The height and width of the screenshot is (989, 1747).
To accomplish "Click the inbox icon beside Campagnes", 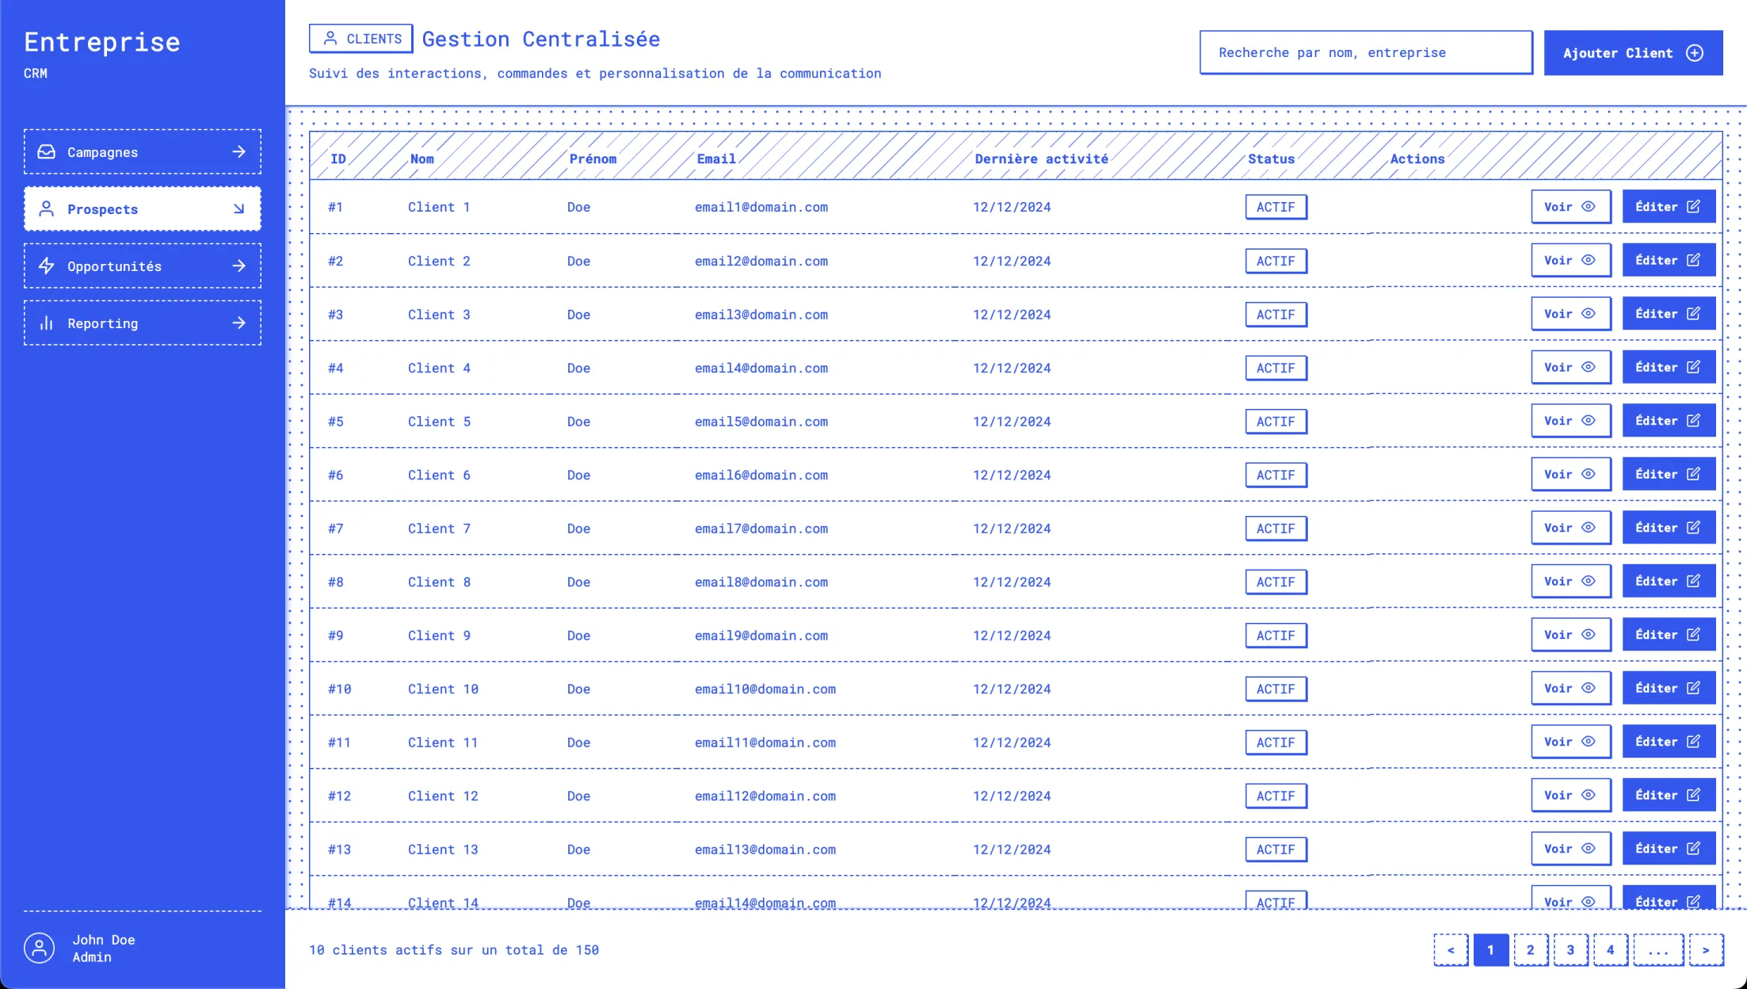I will point(47,151).
